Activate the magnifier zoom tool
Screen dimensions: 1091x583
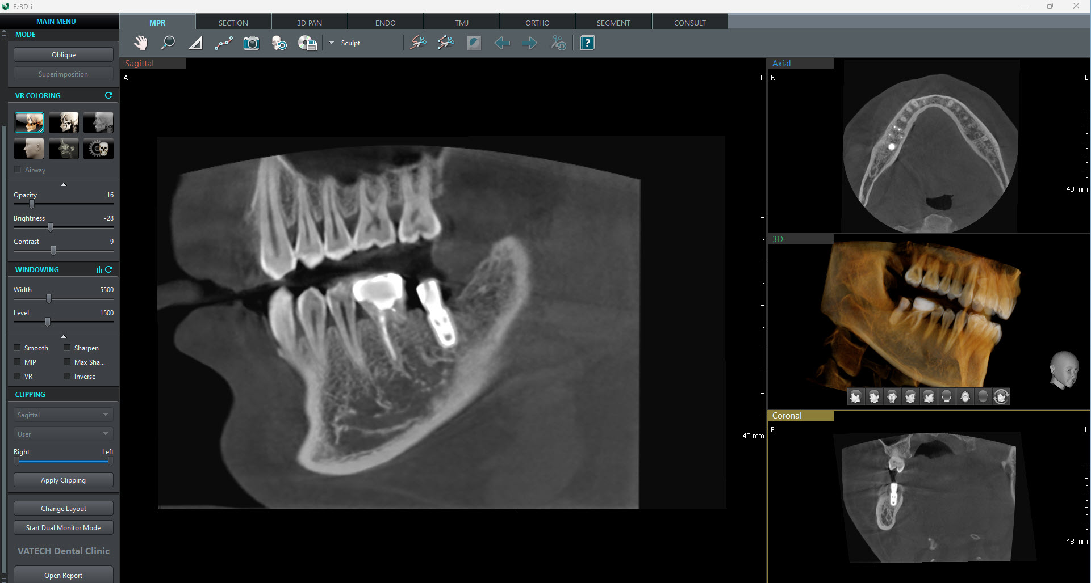point(168,43)
